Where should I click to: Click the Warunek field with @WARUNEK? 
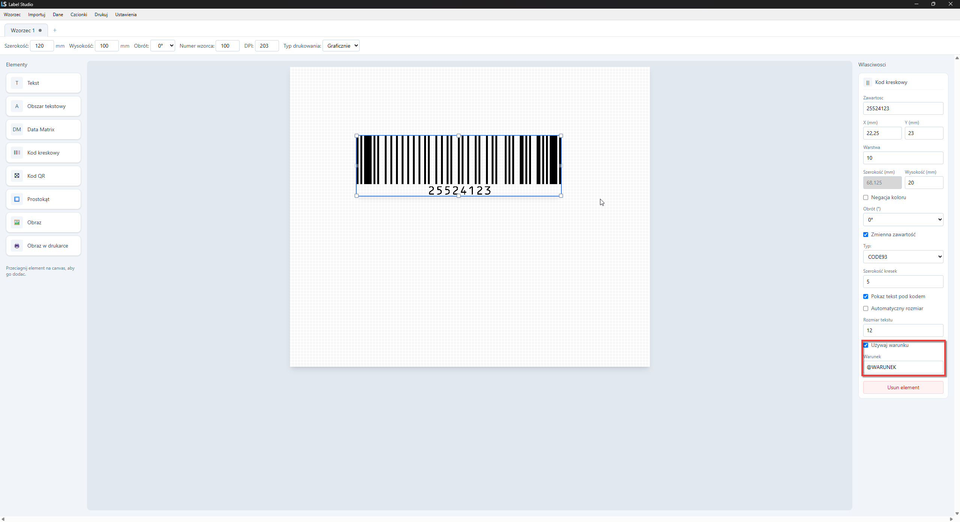coord(903,367)
